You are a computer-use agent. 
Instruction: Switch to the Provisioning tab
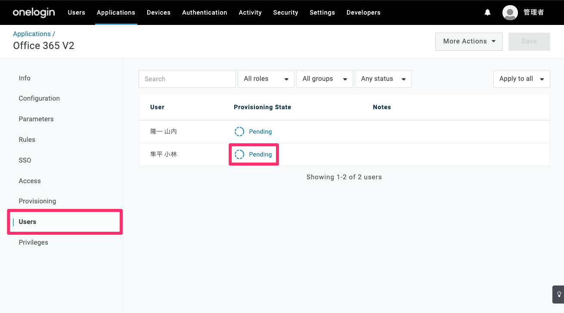(x=37, y=201)
